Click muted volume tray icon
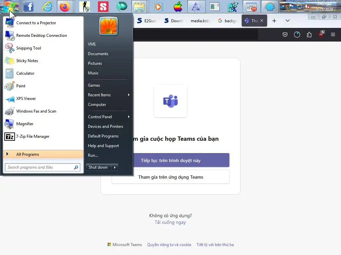Image resolution: width=341 pixels, height=255 pixels. pos(307,7)
